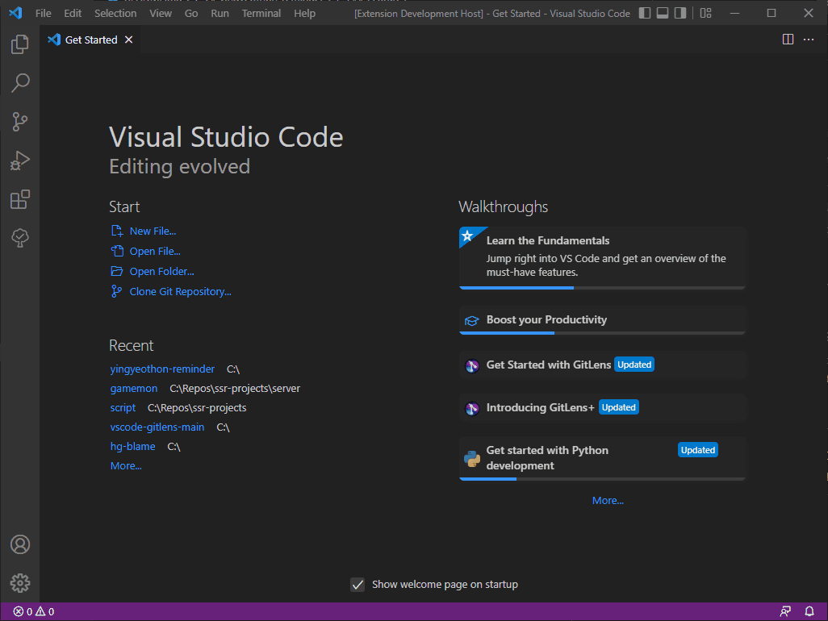Screen dimensions: 828x621
Task: Open recent folder gamemon
Action: click(134, 388)
